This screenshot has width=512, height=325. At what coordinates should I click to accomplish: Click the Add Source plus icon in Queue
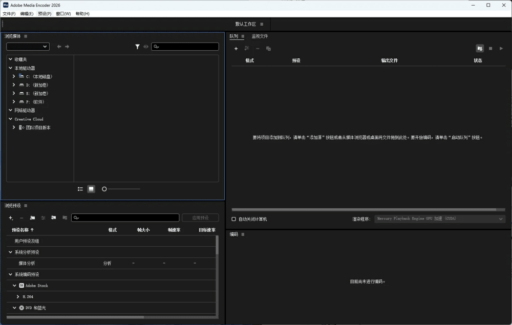236,48
